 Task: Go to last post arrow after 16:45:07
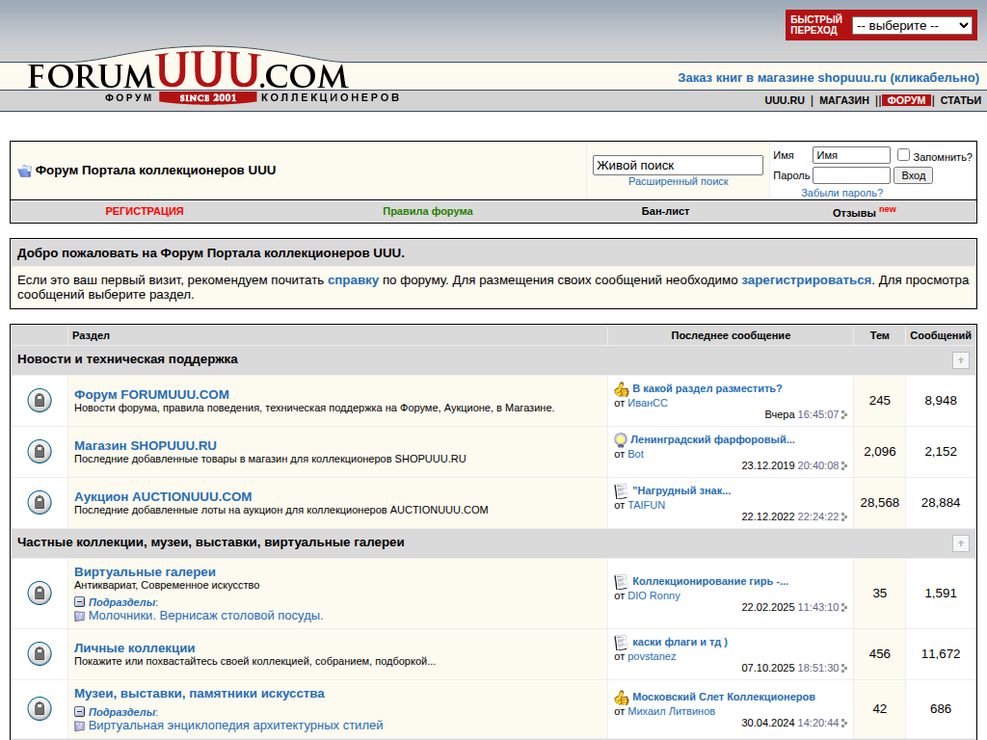[x=844, y=415]
